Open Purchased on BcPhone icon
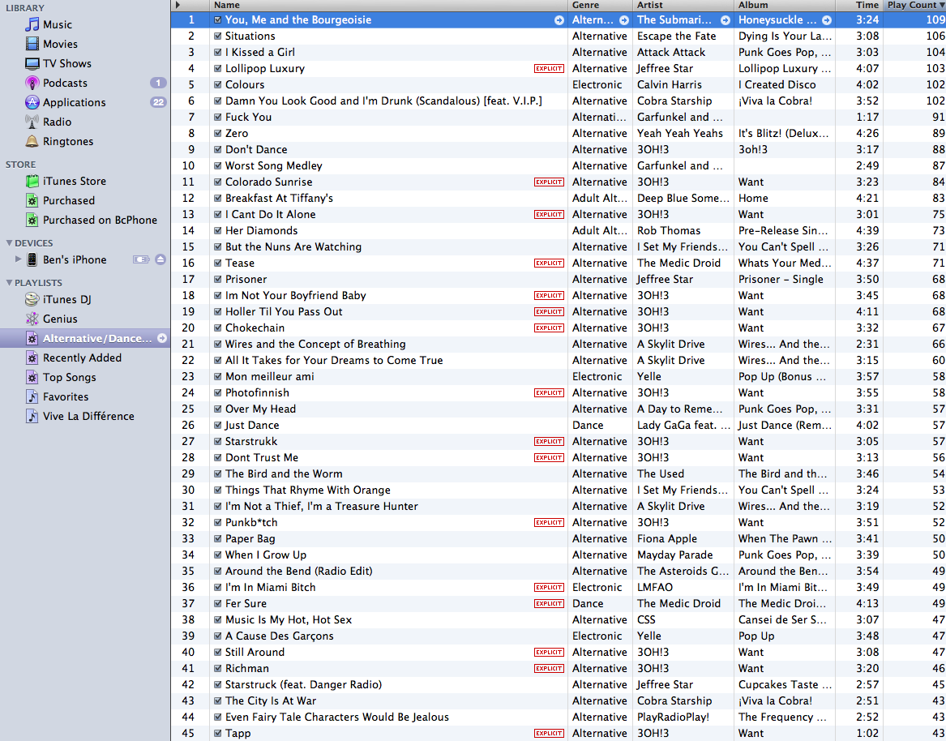Image resolution: width=946 pixels, height=741 pixels. click(x=32, y=220)
